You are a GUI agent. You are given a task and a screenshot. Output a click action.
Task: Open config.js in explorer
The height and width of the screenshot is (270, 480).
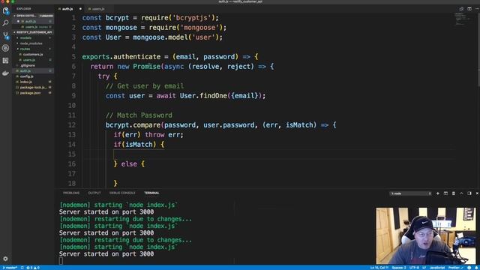pyautogui.click(x=27, y=76)
